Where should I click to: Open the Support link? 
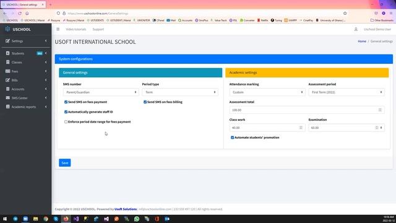98,29
